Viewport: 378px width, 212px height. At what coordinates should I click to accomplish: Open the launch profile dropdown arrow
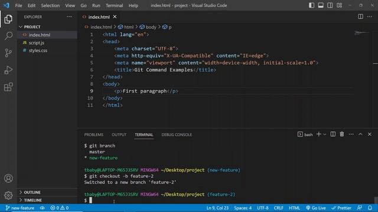(325, 134)
